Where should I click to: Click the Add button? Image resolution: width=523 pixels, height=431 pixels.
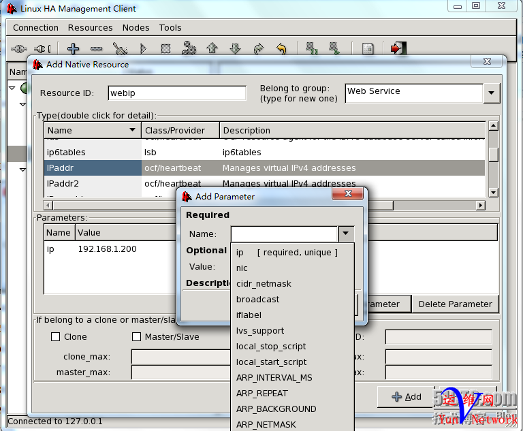point(407,397)
